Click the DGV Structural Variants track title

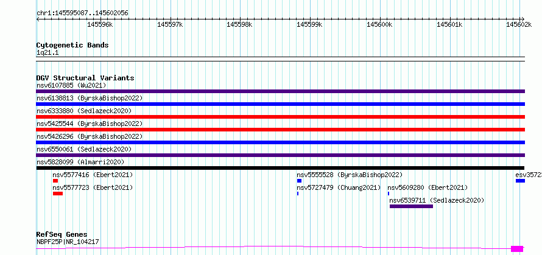tap(85, 78)
